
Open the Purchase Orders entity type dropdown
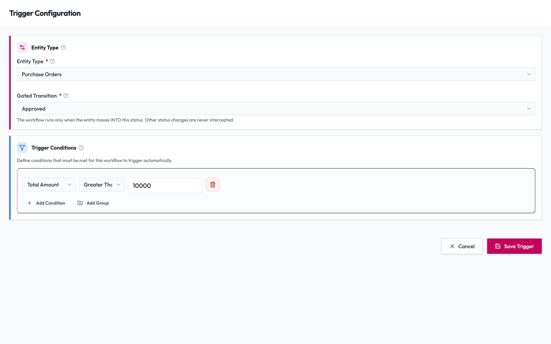pyautogui.click(x=276, y=74)
